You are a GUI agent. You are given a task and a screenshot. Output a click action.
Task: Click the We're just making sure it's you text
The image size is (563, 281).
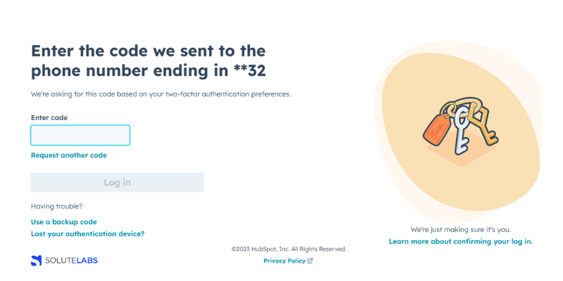[460, 230]
